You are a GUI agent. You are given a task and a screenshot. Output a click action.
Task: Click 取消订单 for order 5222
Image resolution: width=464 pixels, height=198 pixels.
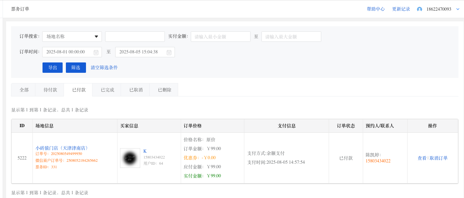[x=438, y=158]
